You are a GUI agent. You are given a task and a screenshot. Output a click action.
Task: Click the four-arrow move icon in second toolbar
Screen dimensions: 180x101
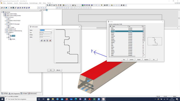tap(11, 8)
